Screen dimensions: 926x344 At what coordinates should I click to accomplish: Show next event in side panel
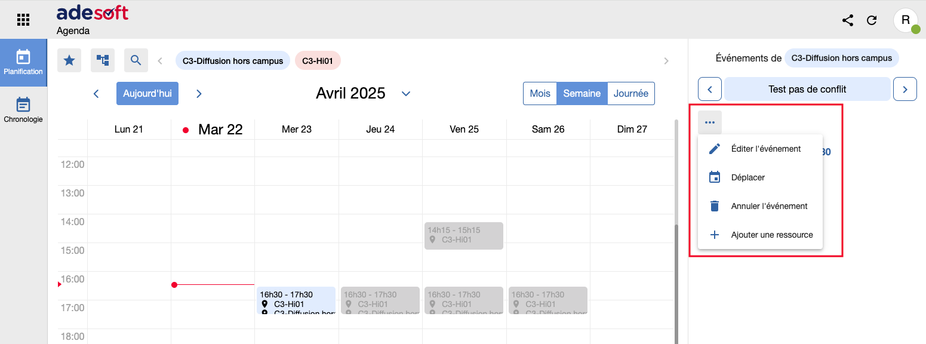point(905,90)
